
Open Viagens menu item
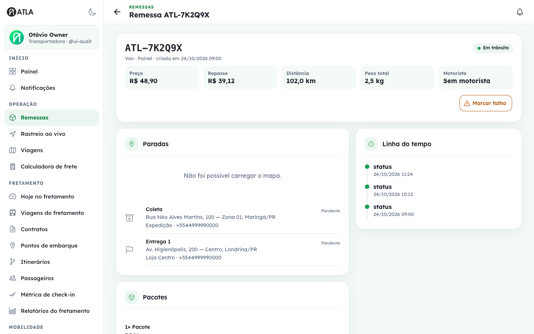[52, 150]
